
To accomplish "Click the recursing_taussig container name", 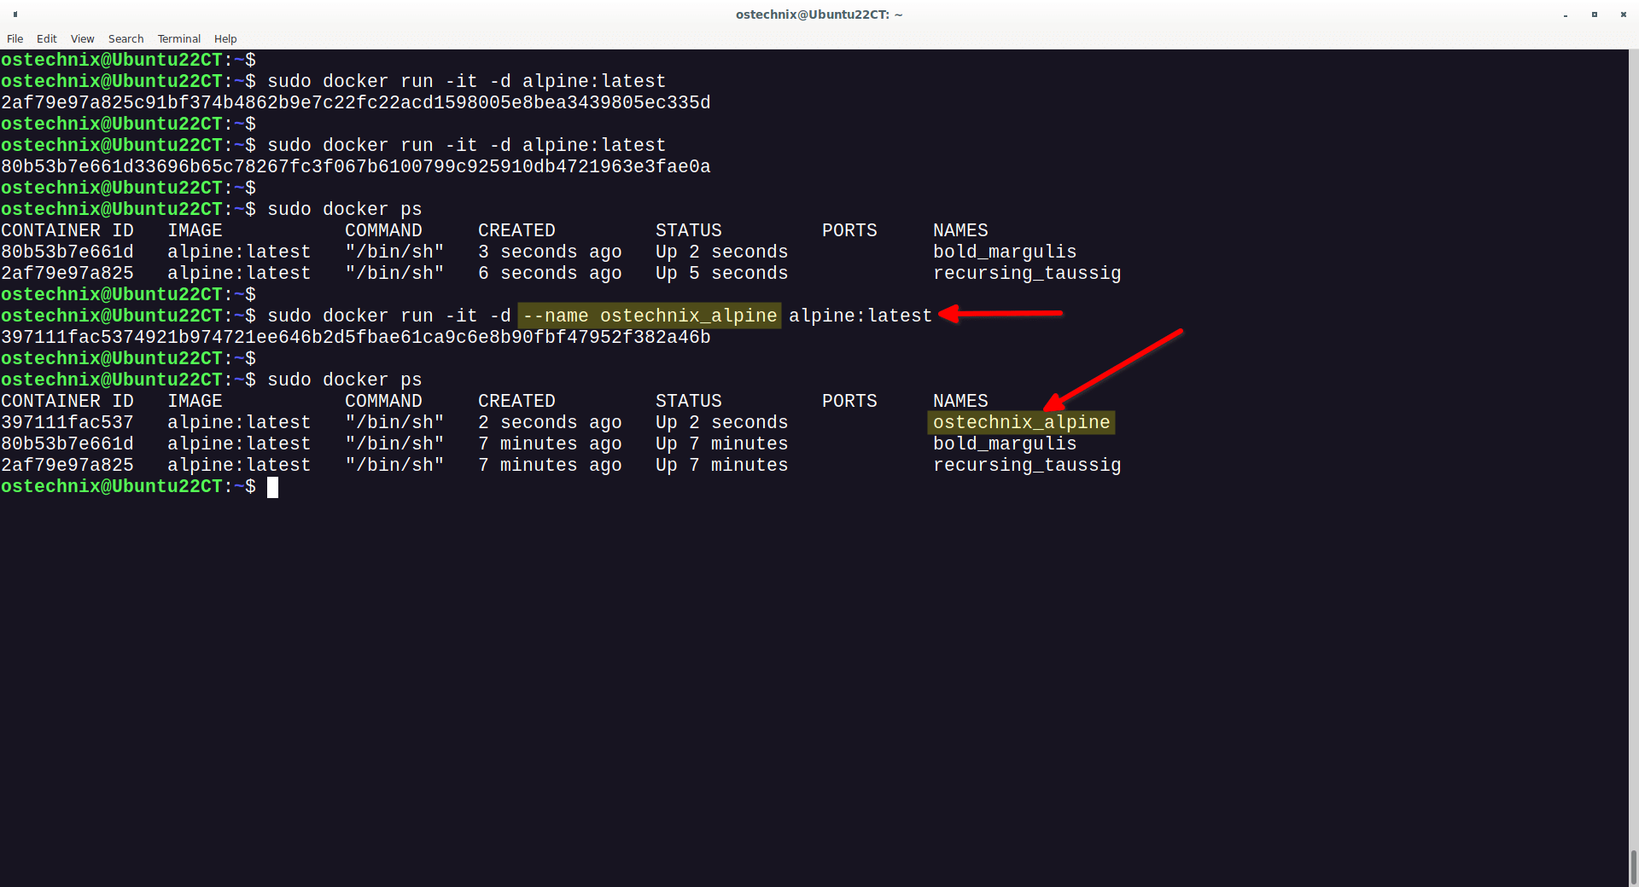I will pyautogui.click(x=1027, y=465).
